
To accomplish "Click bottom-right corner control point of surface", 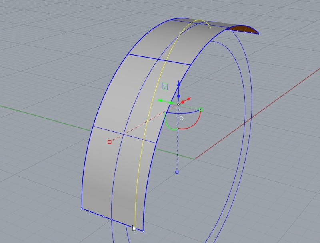I will pyautogui.click(x=143, y=231).
